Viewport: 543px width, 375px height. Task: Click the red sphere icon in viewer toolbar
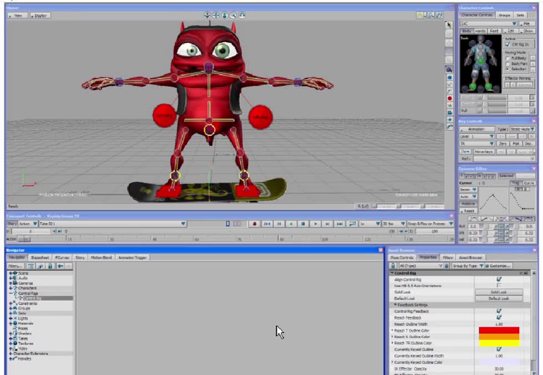450,98
